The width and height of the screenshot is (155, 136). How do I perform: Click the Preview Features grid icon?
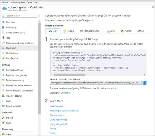(3, 96)
